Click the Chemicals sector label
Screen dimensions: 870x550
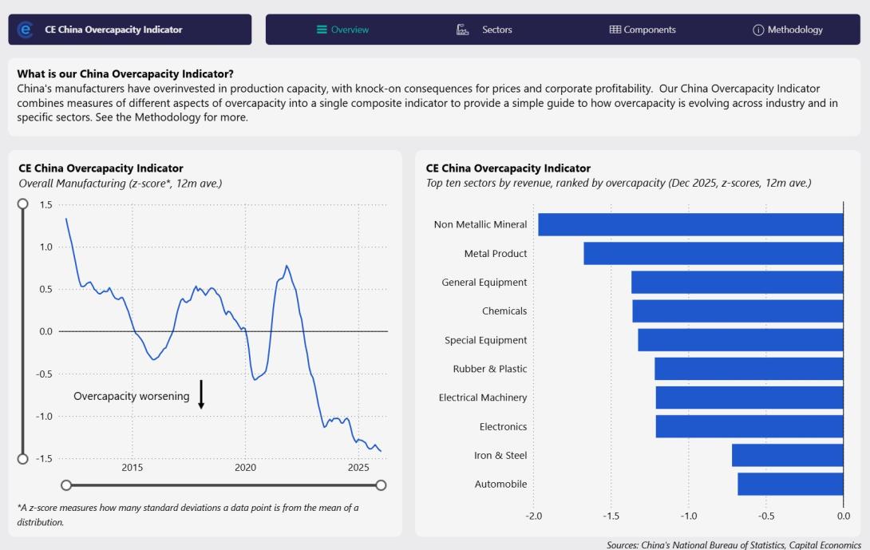pyautogui.click(x=504, y=311)
